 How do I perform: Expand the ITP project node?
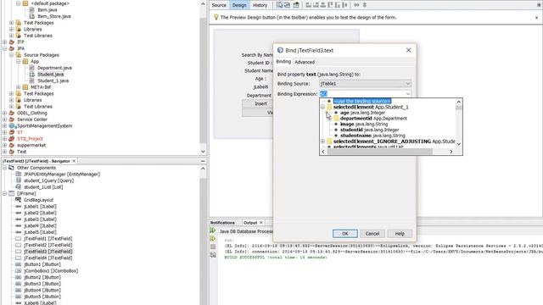tap(5, 42)
